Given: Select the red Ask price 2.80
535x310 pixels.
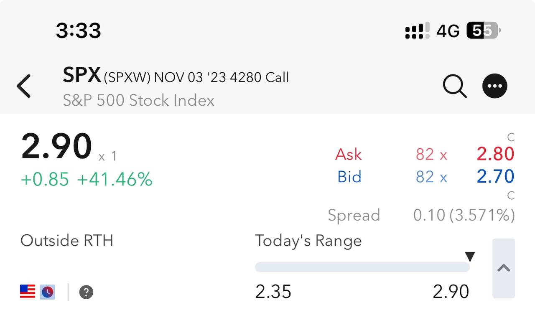Looking at the screenshot, I should pyautogui.click(x=495, y=154).
